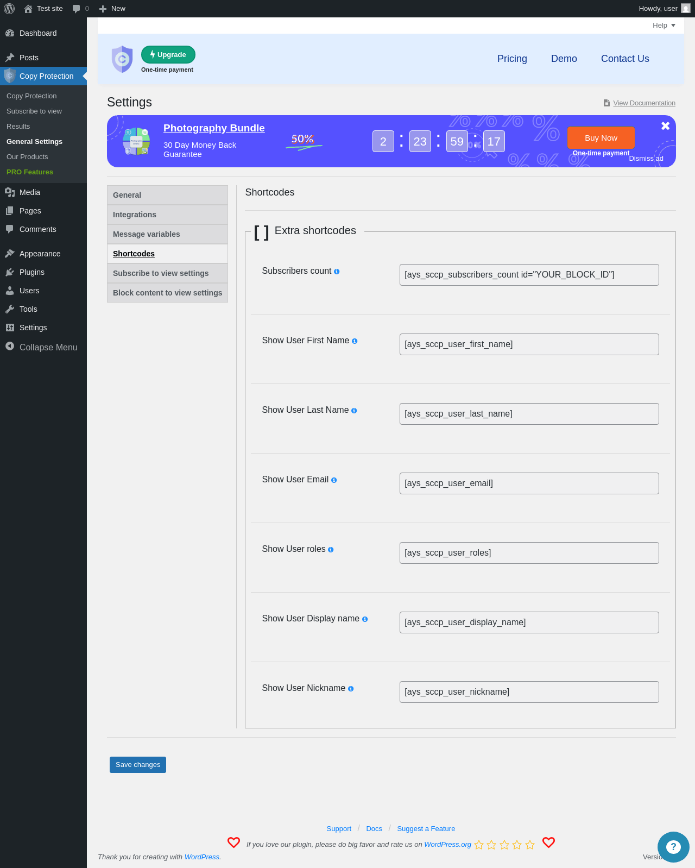Click info icon beside Show User Email
This screenshot has width=695, height=868.
click(x=334, y=480)
